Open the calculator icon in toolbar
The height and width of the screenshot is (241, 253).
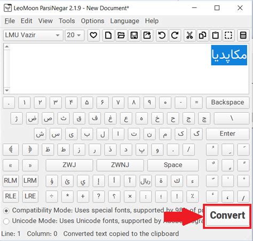243,35
